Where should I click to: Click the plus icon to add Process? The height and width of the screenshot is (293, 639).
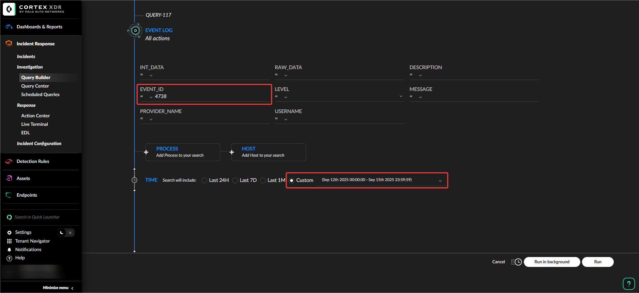(x=146, y=152)
